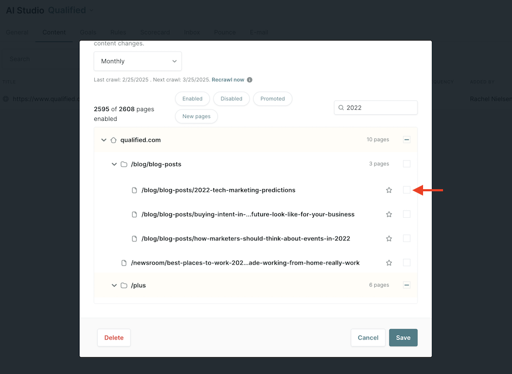Click the page icon for 2022-tech-marketing-predictions

pyautogui.click(x=134, y=190)
